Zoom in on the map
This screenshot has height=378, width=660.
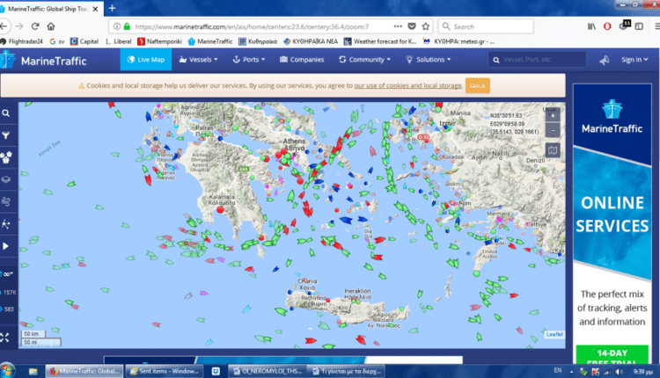point(552,115)
